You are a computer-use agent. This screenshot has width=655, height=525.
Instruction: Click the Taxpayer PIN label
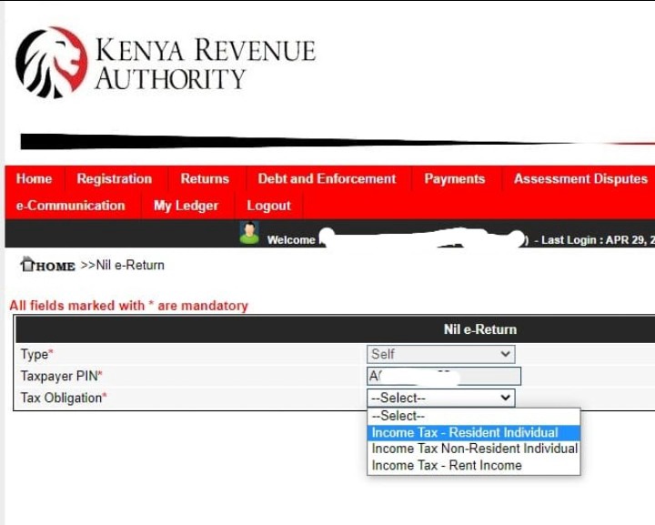click(x=62, y=376)
